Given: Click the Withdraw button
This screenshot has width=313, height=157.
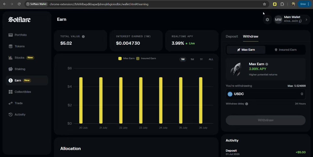Looking at the screenshot, I should click(266, 120).
